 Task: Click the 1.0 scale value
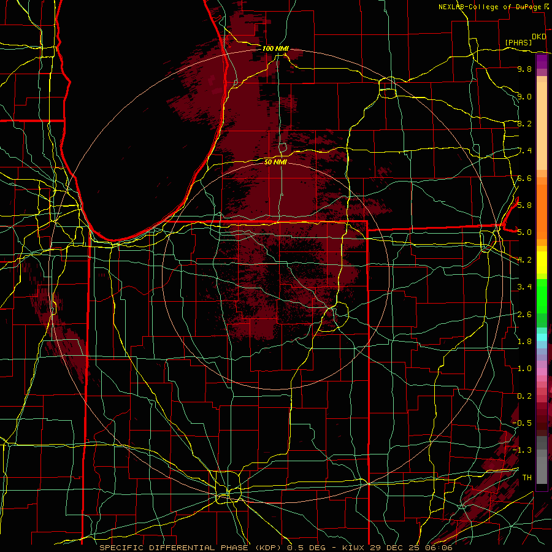pyautogui.click(x=524, y=368)
